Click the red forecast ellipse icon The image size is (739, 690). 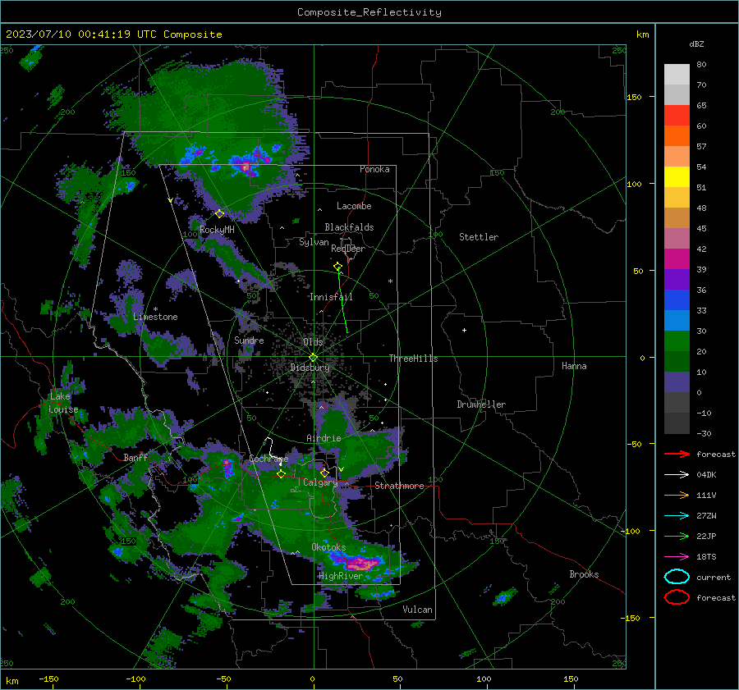[677, 597]
